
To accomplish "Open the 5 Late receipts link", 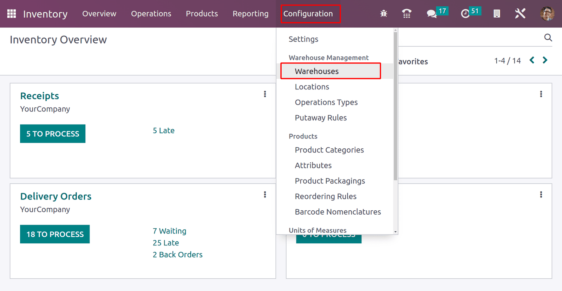I will pyautogui.click(x=164, y=130).
